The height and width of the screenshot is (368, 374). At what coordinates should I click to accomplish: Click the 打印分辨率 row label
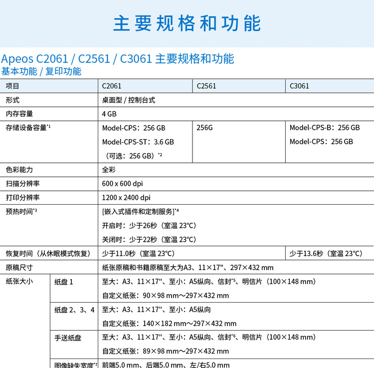[x=22, y=198]
